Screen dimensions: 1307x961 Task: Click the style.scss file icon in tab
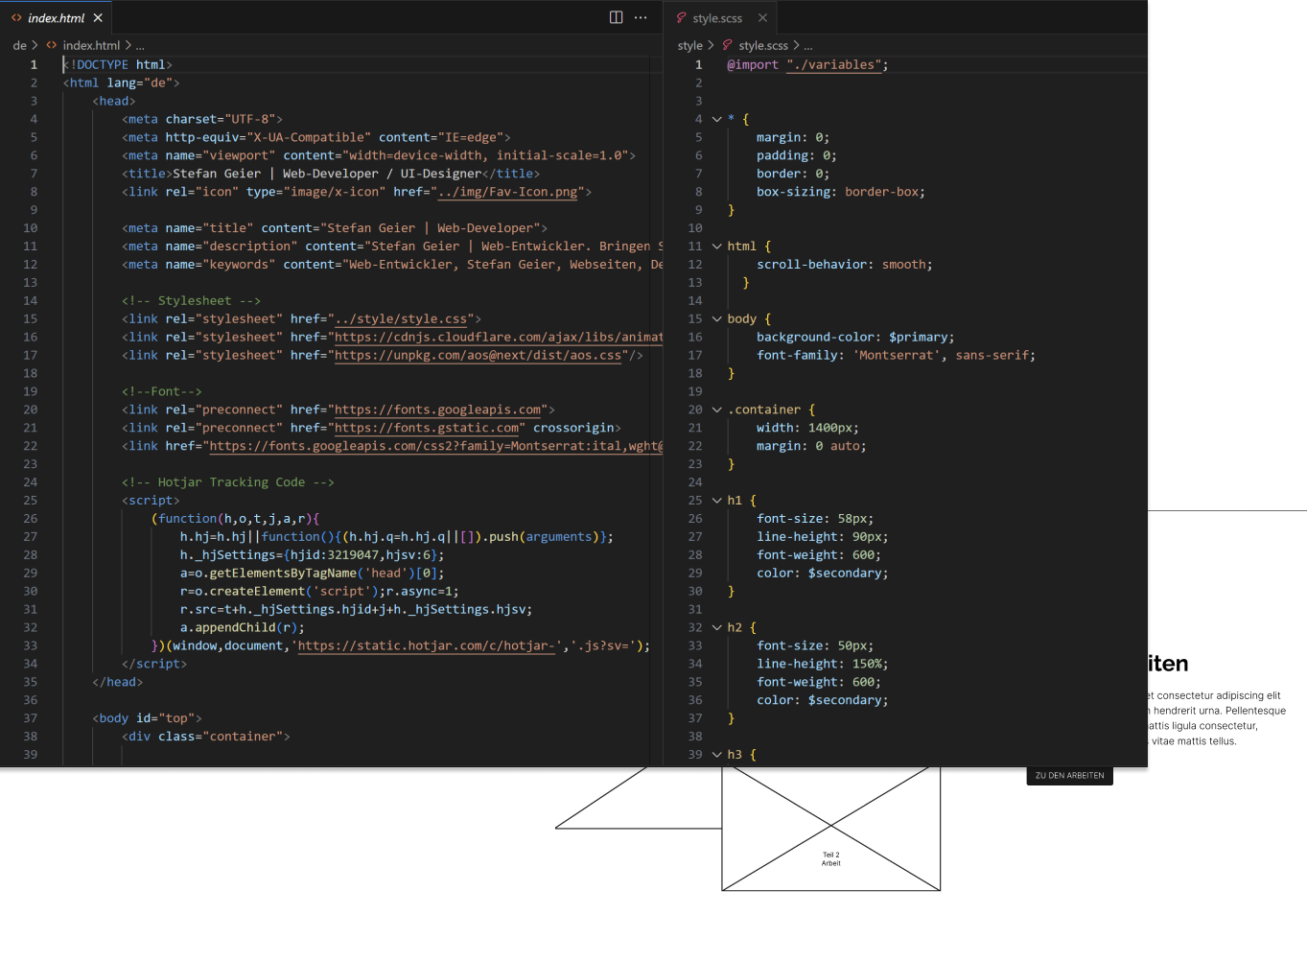681,17
